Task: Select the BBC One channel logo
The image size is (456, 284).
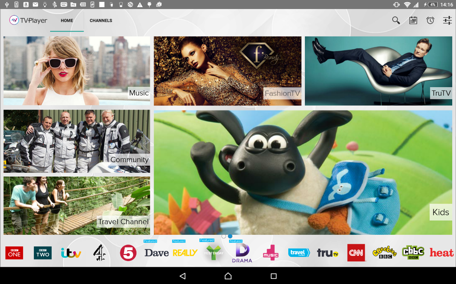Action: [14, 253]
